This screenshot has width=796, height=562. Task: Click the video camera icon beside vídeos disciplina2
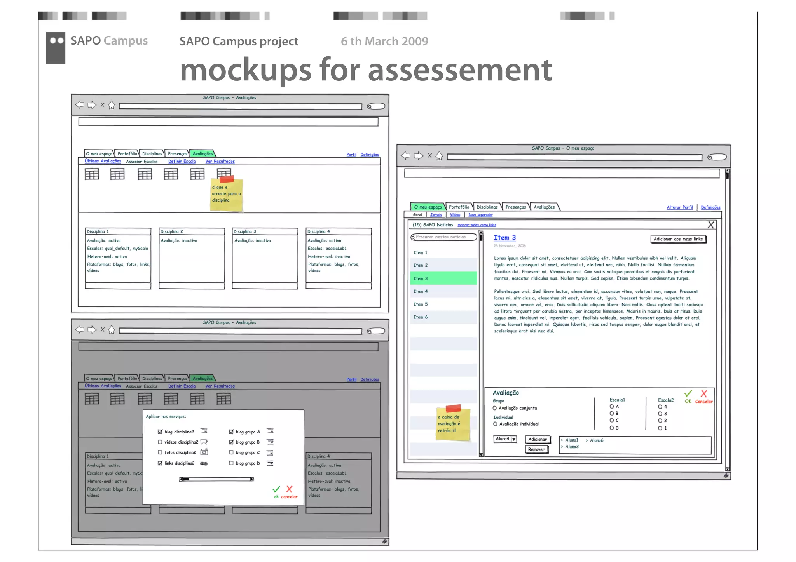tap(204, 442)
